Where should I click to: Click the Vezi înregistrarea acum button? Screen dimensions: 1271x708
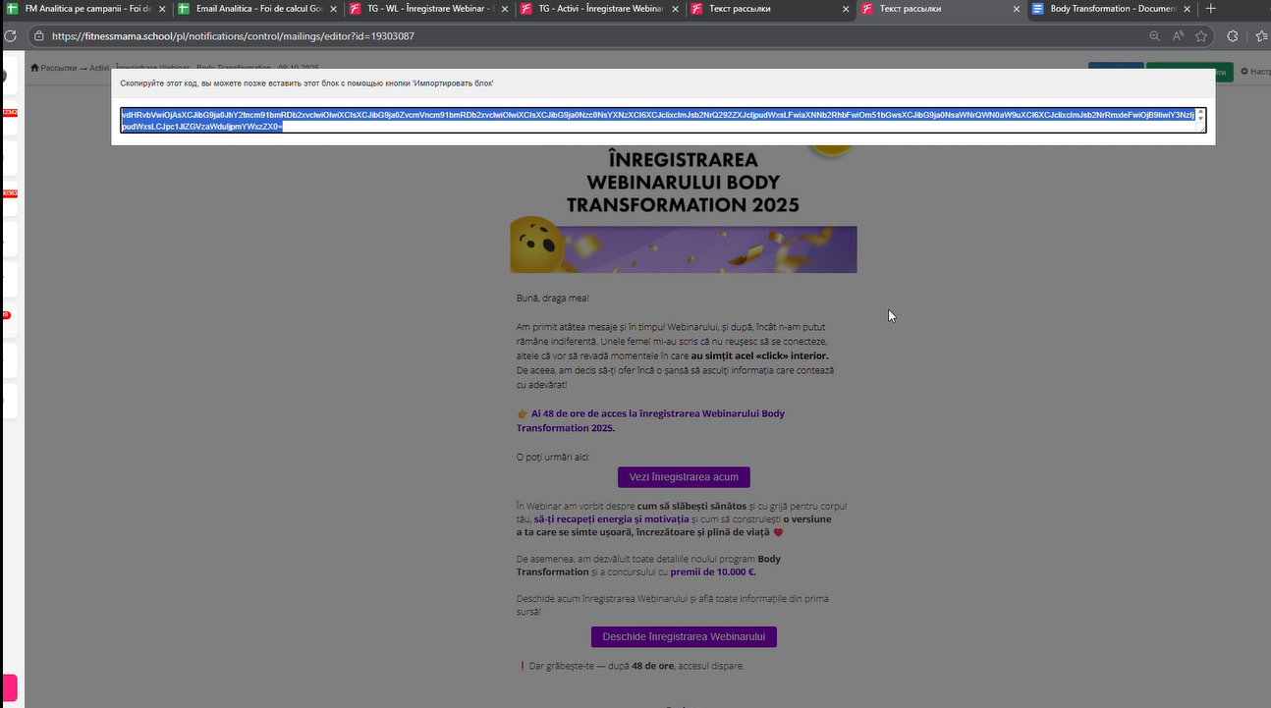(684, 477)
